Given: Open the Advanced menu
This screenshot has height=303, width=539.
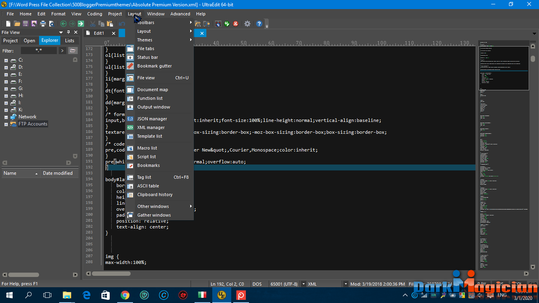Looking at the screenshot, I should coord(180,14).
